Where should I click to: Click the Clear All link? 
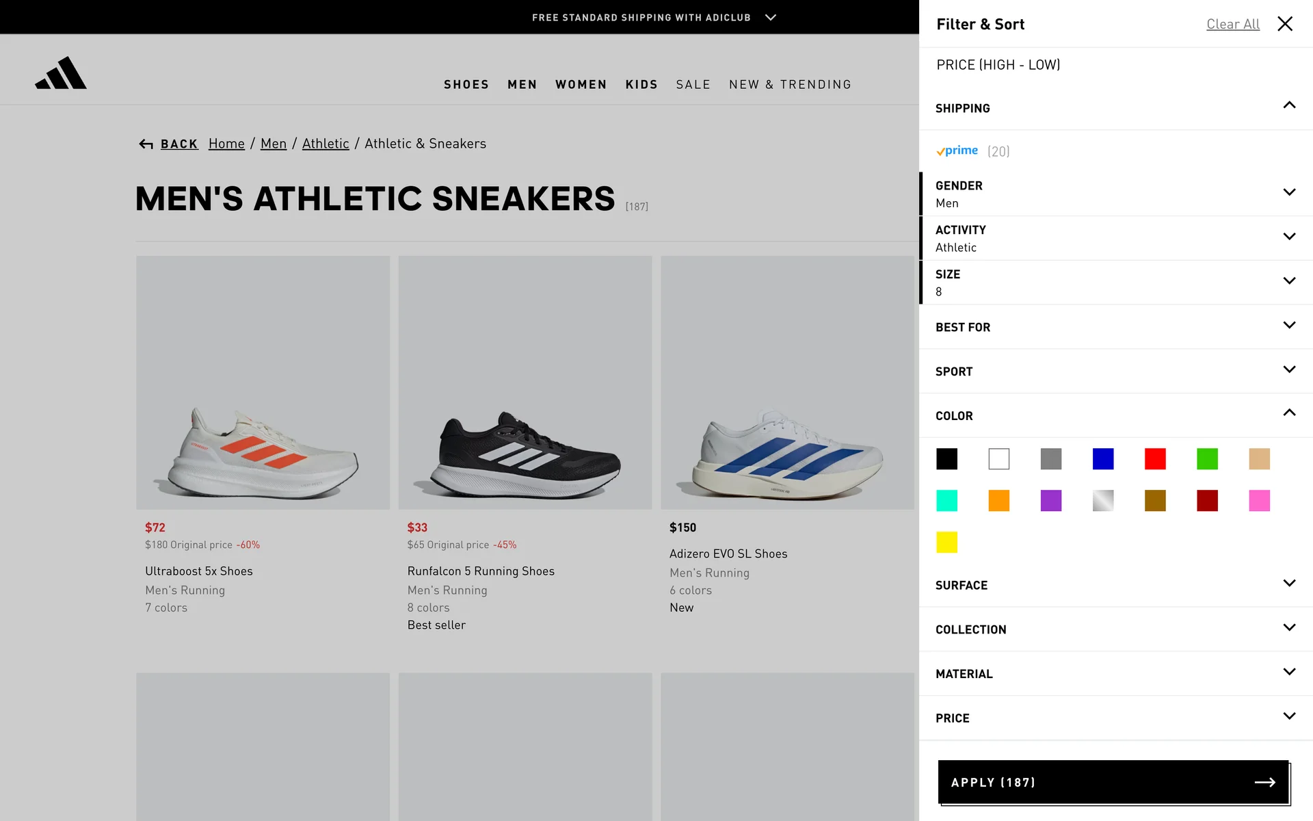[x=1232, y=24]
